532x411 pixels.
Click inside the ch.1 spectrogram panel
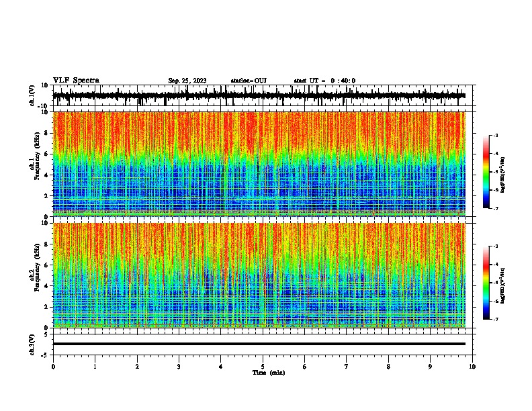pyautogui.click(x=259, y=164)
